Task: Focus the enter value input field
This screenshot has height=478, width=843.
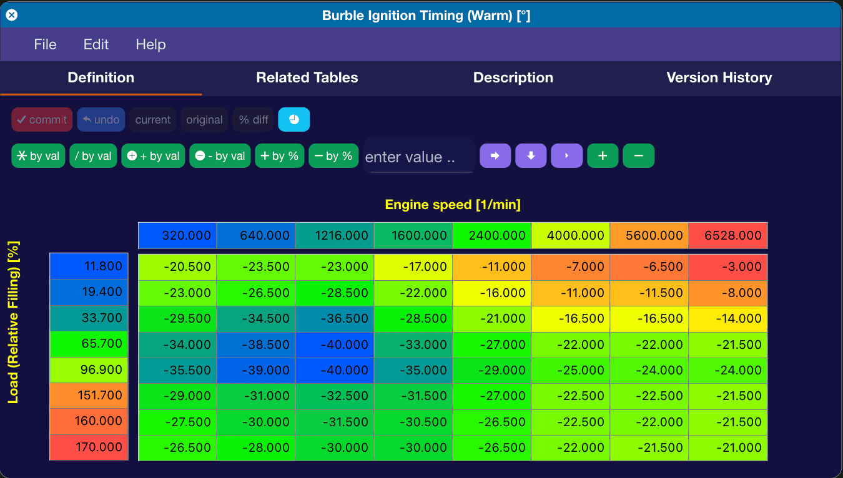Action: 419,156
